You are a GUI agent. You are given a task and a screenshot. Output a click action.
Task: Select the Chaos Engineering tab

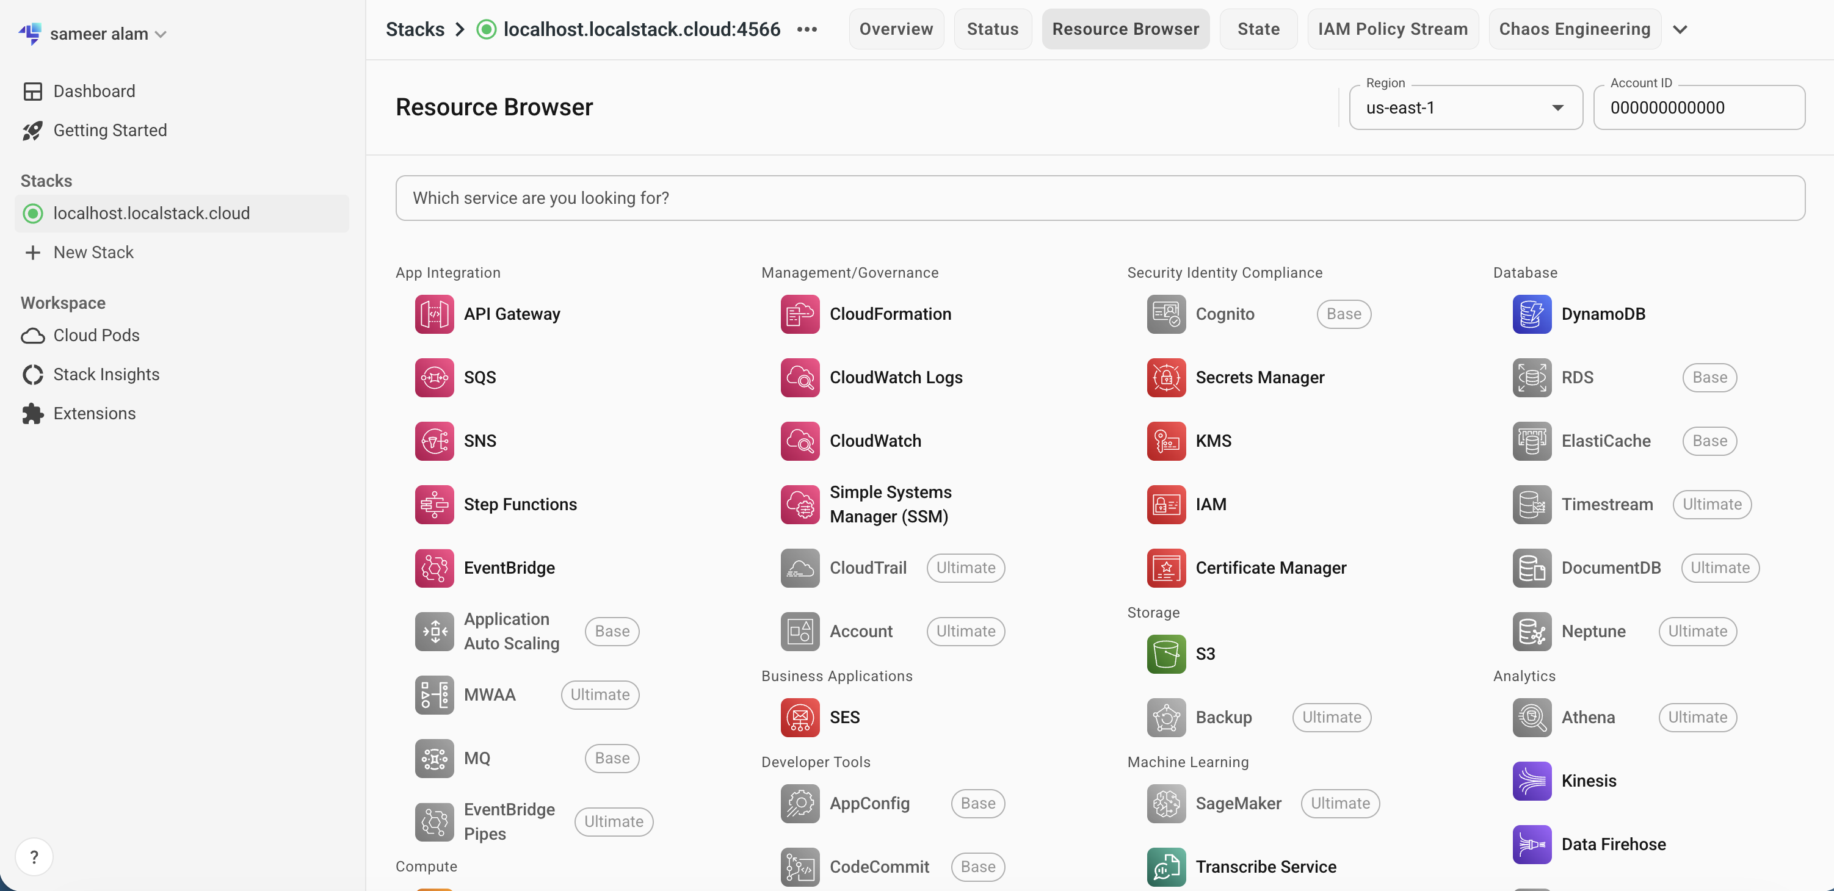click(x=1575, y=29)
